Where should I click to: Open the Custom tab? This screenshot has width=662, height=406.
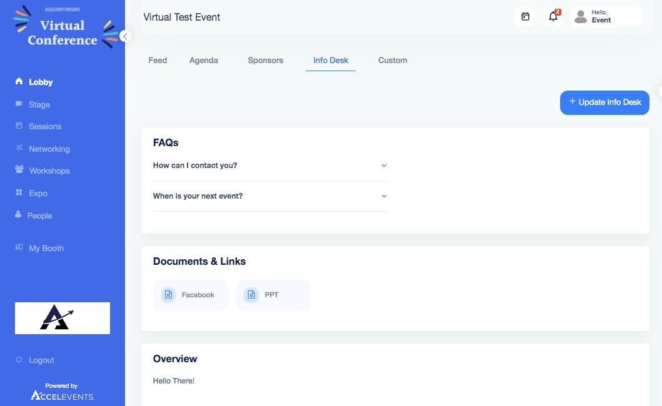coord(393,61)
